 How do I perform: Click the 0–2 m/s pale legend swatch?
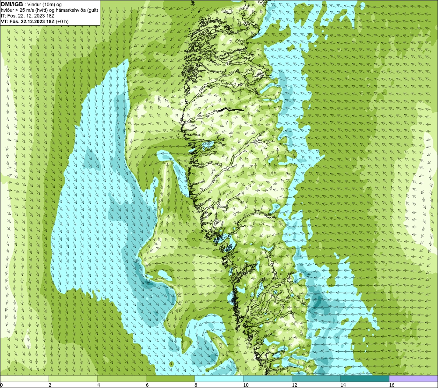point(25,379)
